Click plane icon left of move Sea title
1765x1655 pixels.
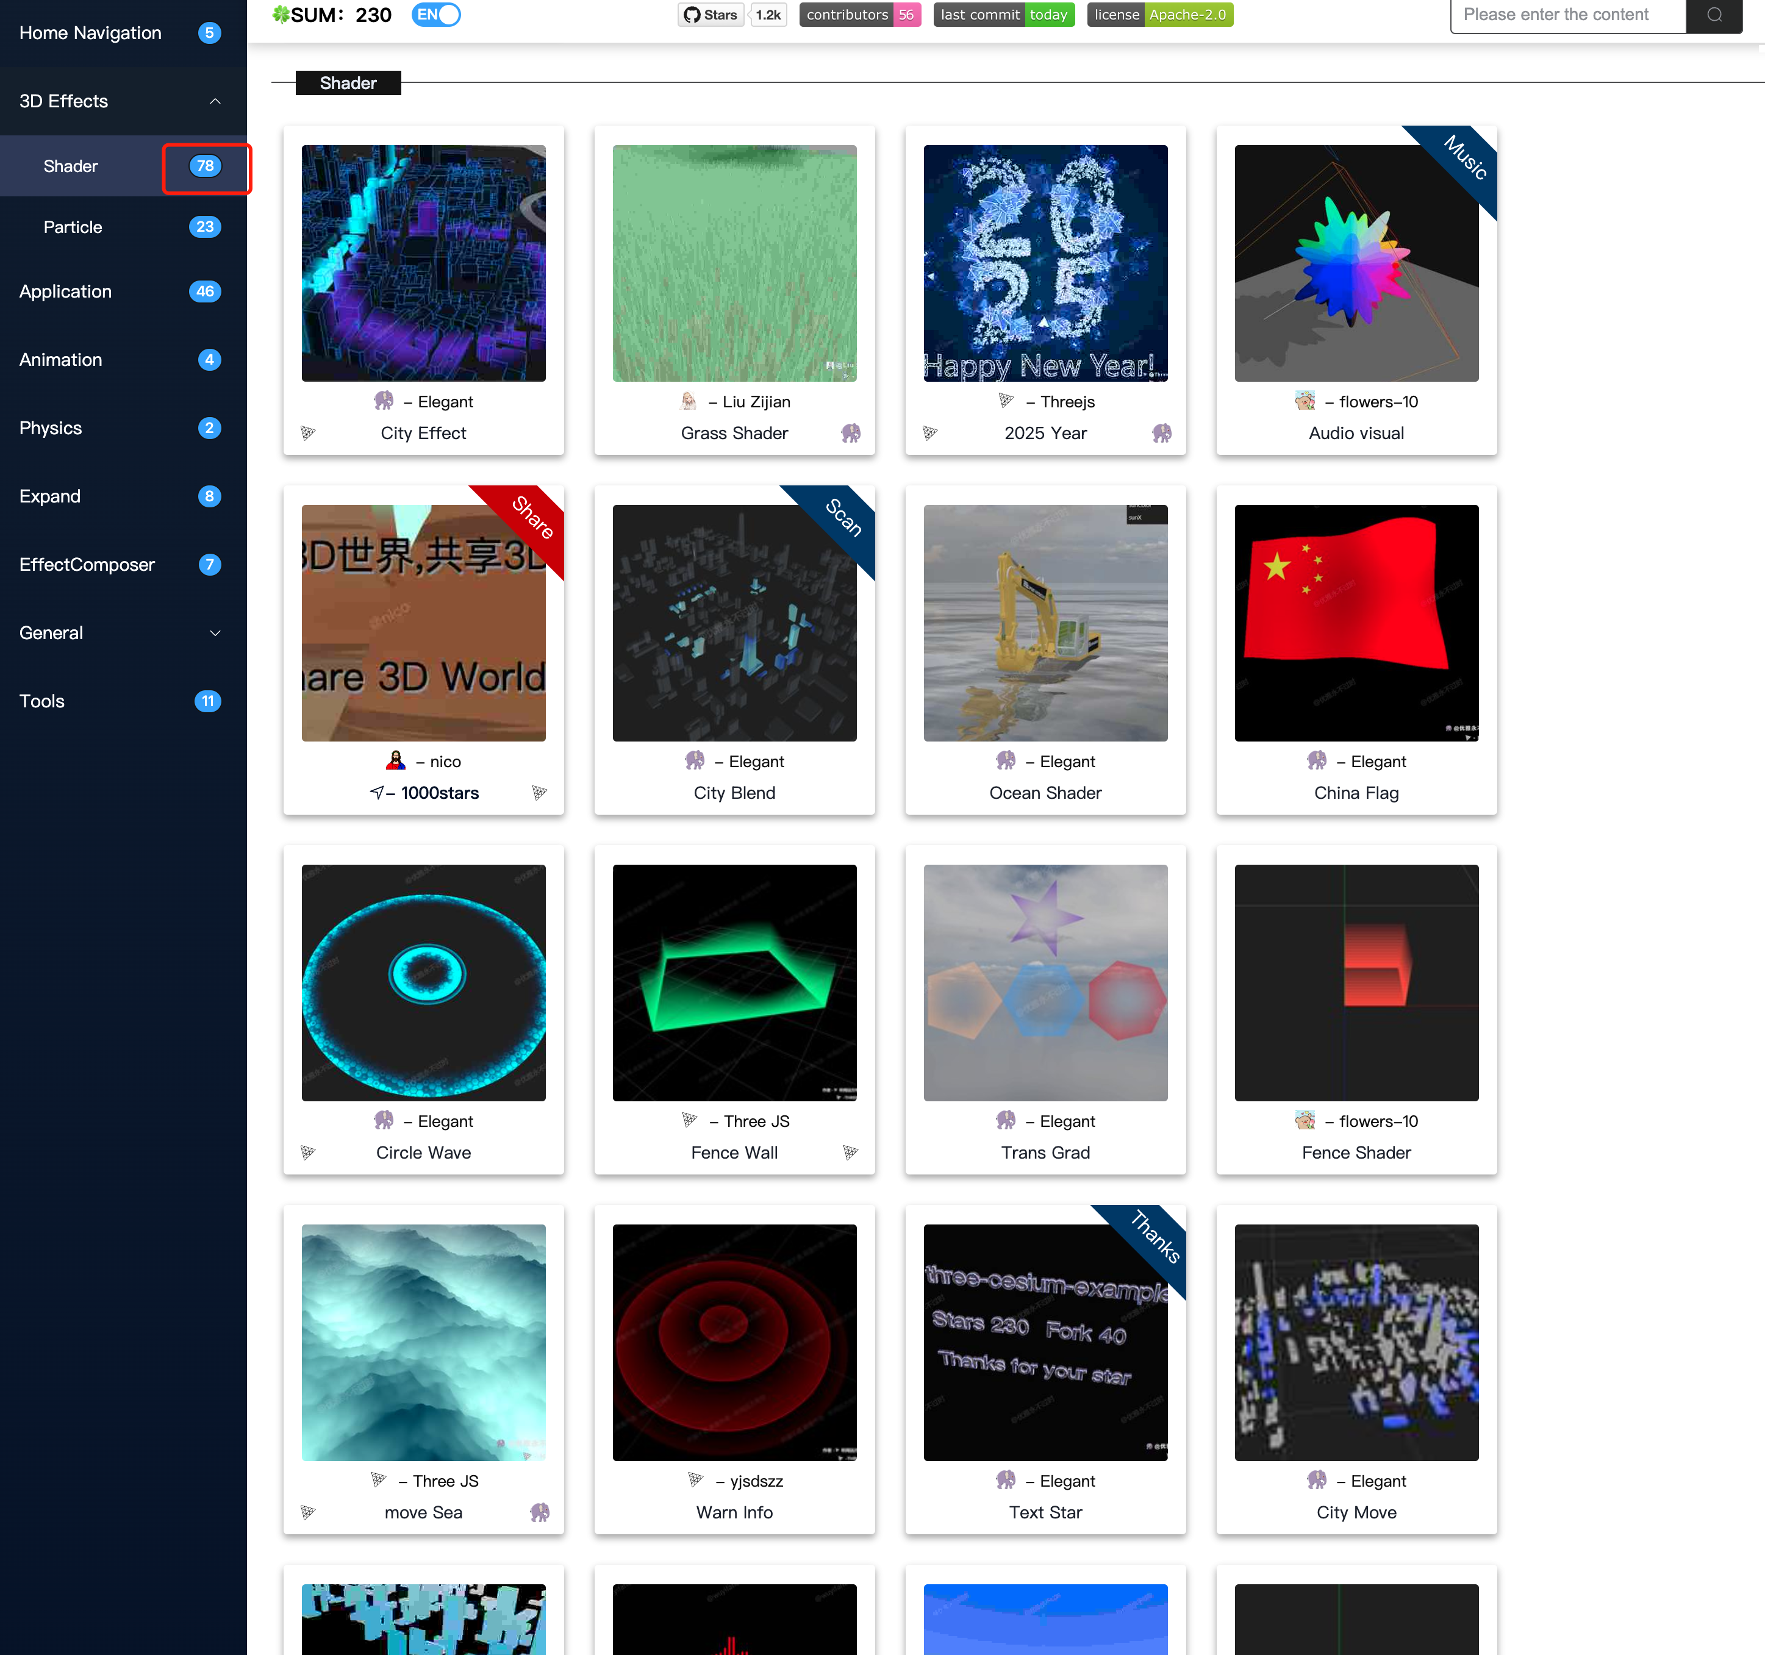pyautogui.click(x=308, y=1512)
